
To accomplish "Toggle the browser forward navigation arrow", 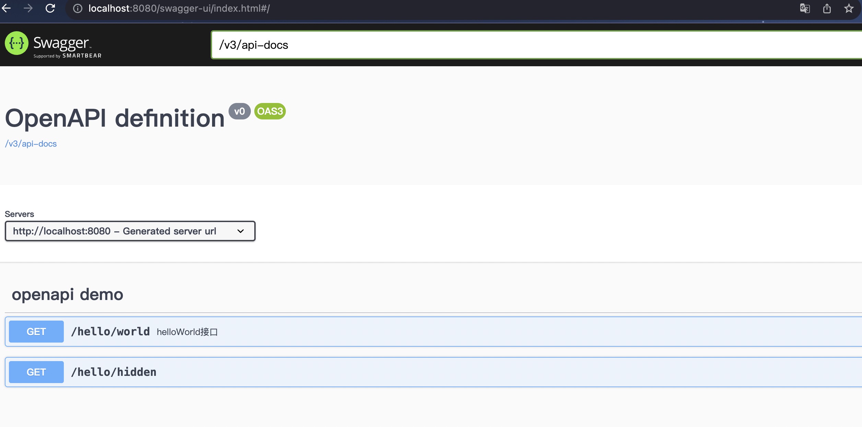I will pos(27,8).
